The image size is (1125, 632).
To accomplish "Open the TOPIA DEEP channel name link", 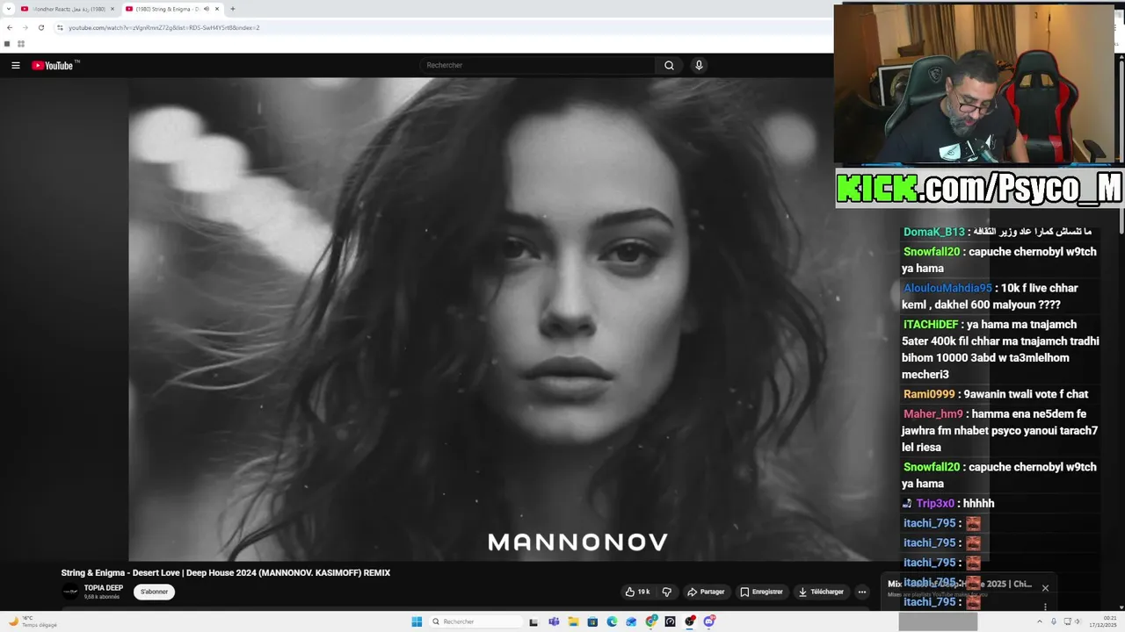I will coord(104,588).
